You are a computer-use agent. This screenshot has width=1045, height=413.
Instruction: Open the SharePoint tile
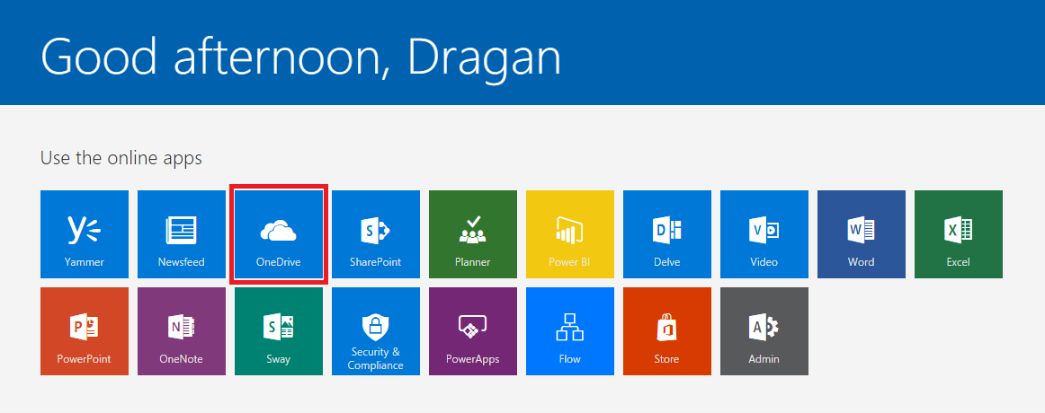(376, 234)
